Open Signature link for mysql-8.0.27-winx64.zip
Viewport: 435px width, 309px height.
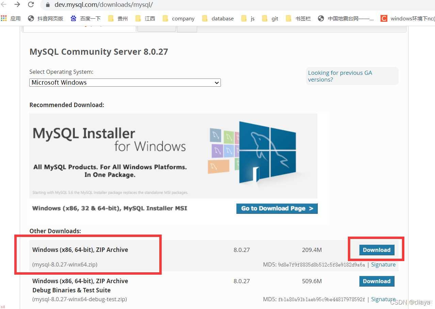click(x=383, y=264)
